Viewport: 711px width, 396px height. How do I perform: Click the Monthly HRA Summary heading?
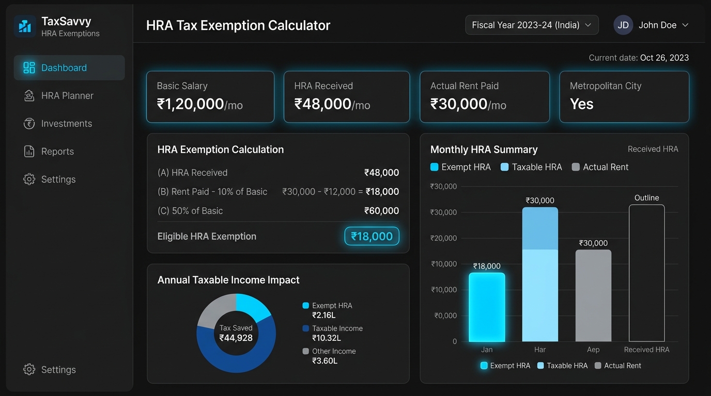(484, 150)
